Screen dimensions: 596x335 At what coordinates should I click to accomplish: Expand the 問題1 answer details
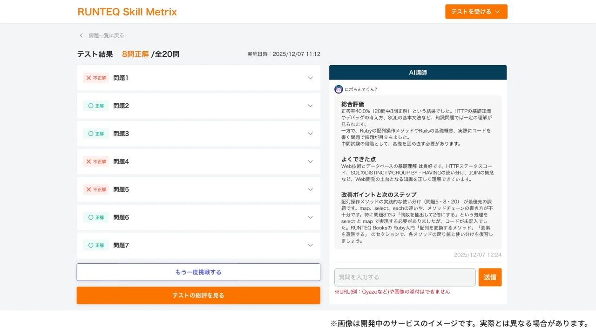(310, 78)
